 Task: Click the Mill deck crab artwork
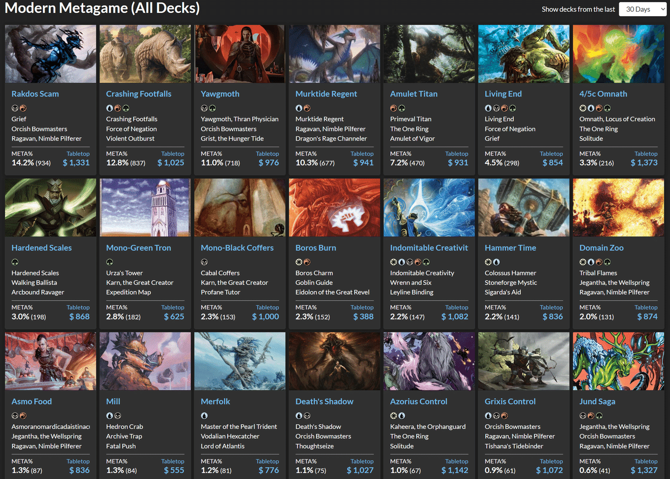pos(145,361)
